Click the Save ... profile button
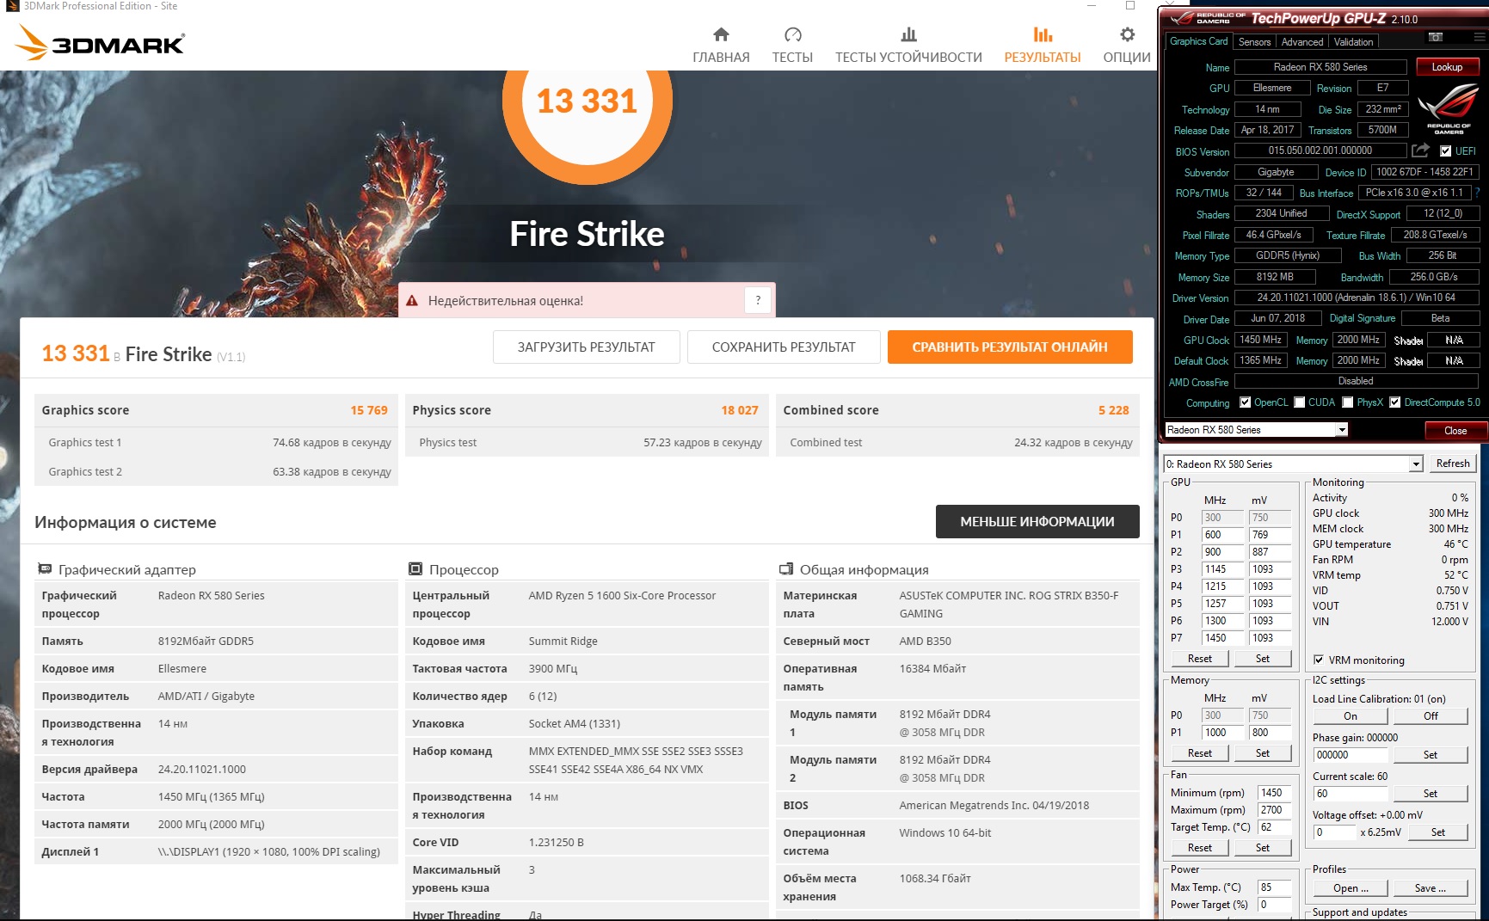This screenshot has width=1489, height=921. click(x=1431, y=888)
